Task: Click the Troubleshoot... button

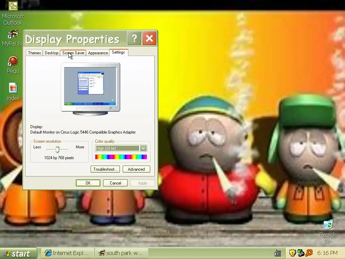Action: pyautogui.click(x=105, y=169)
